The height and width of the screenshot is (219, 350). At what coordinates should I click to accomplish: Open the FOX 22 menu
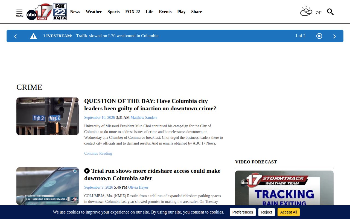(x=133, y=12)
